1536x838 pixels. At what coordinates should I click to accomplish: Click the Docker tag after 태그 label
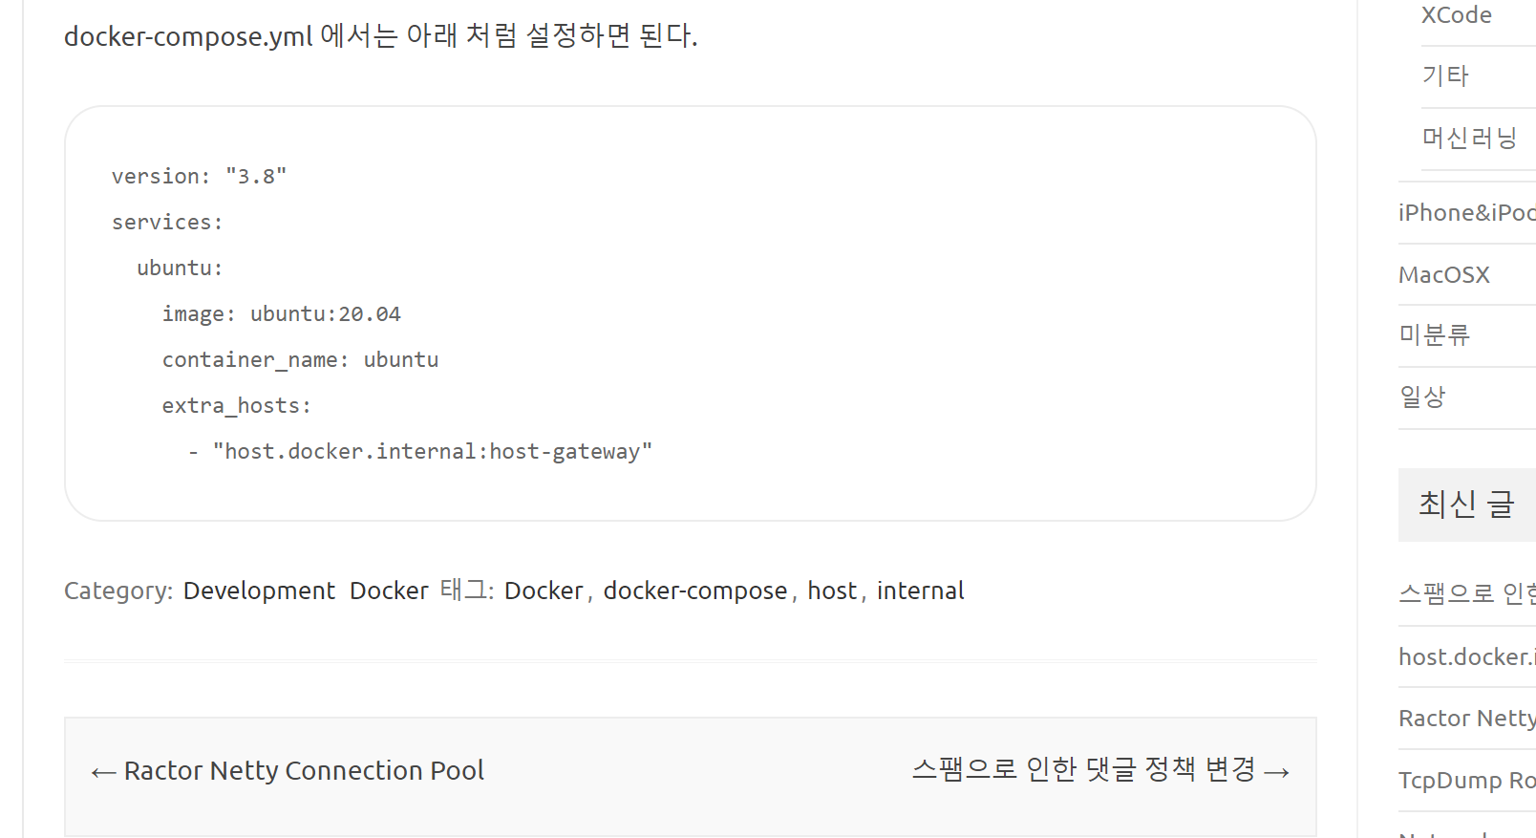coord(543,591)
